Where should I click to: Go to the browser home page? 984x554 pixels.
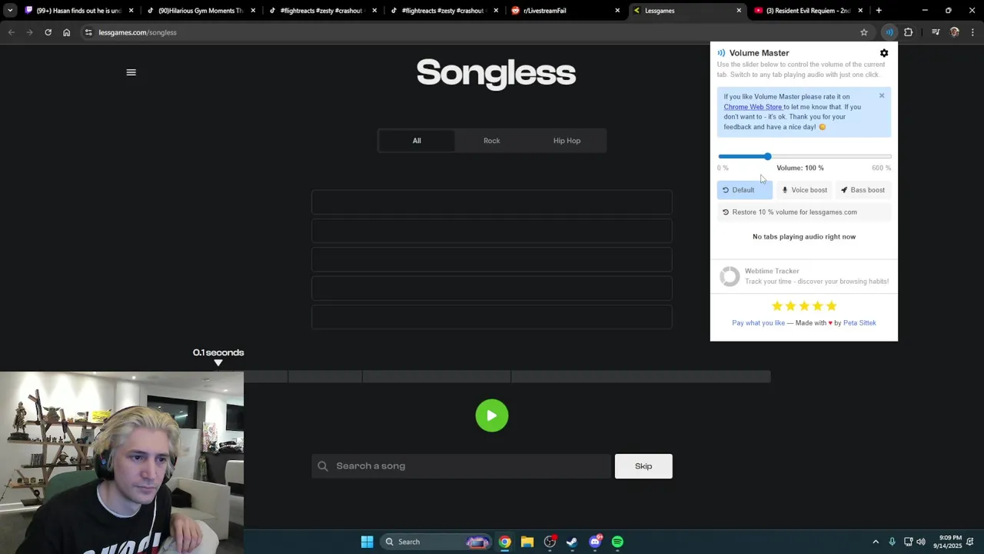click(67, 32)
